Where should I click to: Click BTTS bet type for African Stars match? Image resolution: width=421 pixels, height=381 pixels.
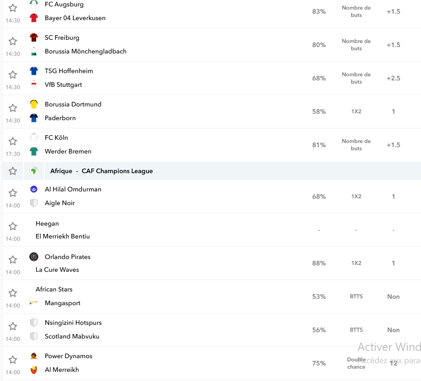click(356, 296)
